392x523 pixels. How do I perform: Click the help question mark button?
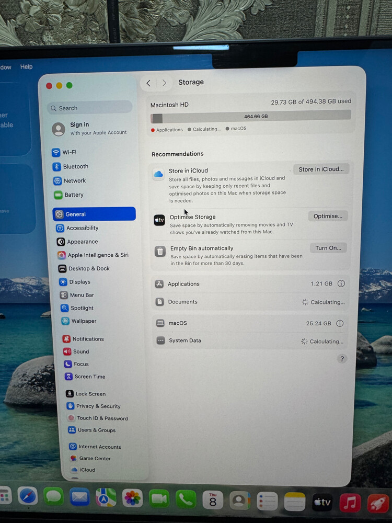pyautogui.click(x=342, y=359)
